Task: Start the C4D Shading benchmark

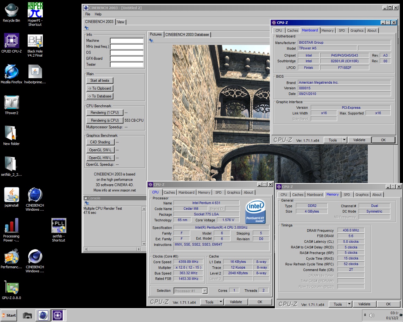Action: 100,142
